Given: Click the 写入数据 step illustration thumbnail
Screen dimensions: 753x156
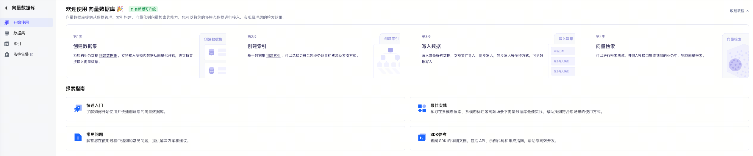Looking at the screenshot, I should pos(561,56).
